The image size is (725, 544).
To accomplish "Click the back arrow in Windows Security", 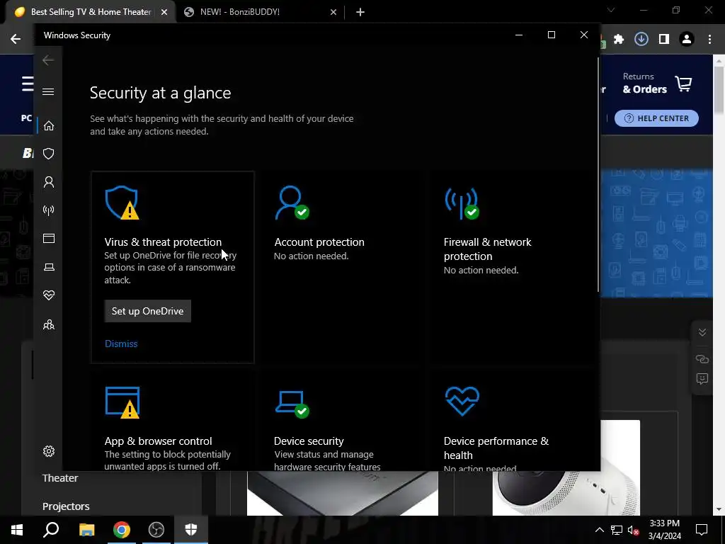I will click(48, 60).
